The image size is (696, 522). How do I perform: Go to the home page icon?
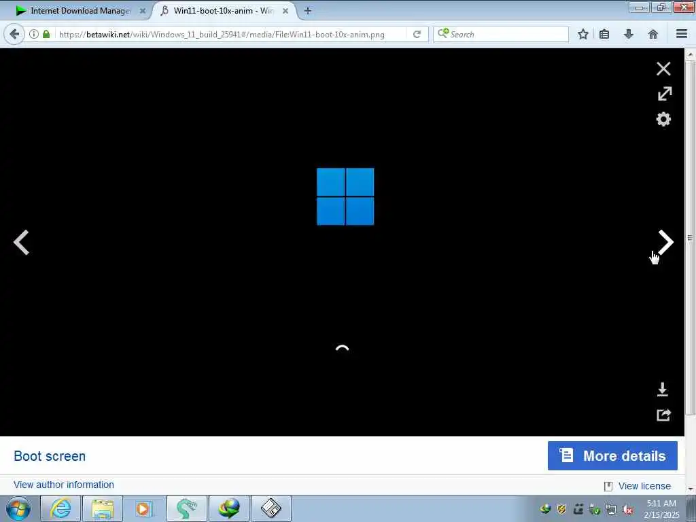pos(653,34)
